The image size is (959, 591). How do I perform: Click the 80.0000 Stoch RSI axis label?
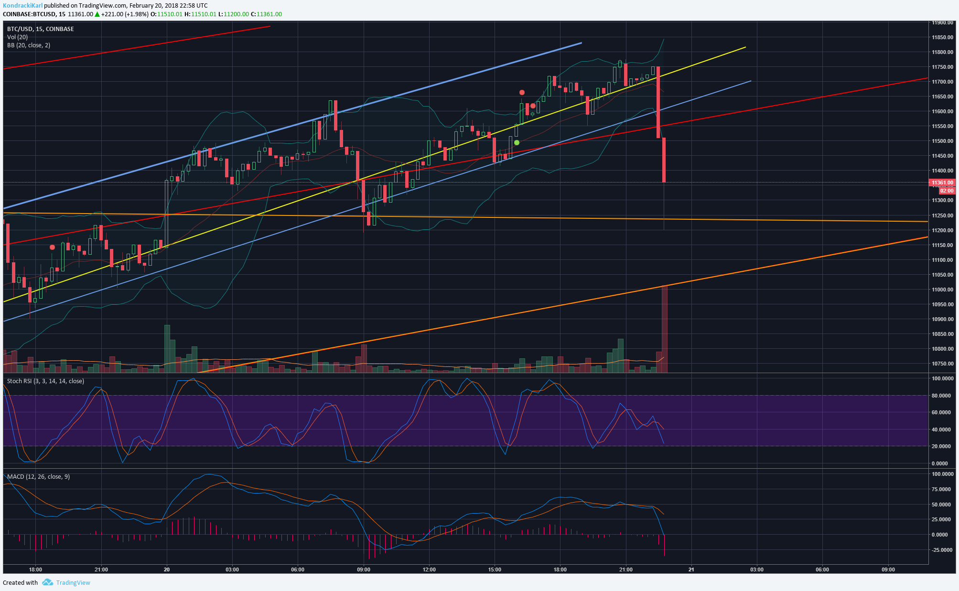point(940,396)
